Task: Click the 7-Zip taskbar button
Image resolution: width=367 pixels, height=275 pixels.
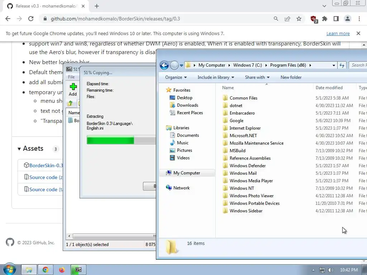Action: click(x=78, y=270)
